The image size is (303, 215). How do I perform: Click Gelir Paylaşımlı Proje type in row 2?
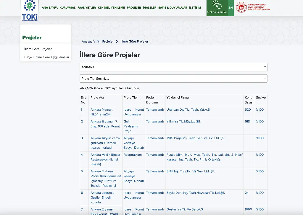[131, 126]
